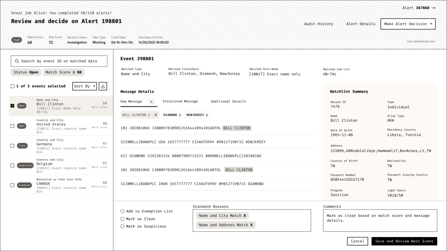Click the line containing MELLIBANKPLC IRAN
Image resolution: width=447 pixels, height=251 pixels.
coord(192,184)
